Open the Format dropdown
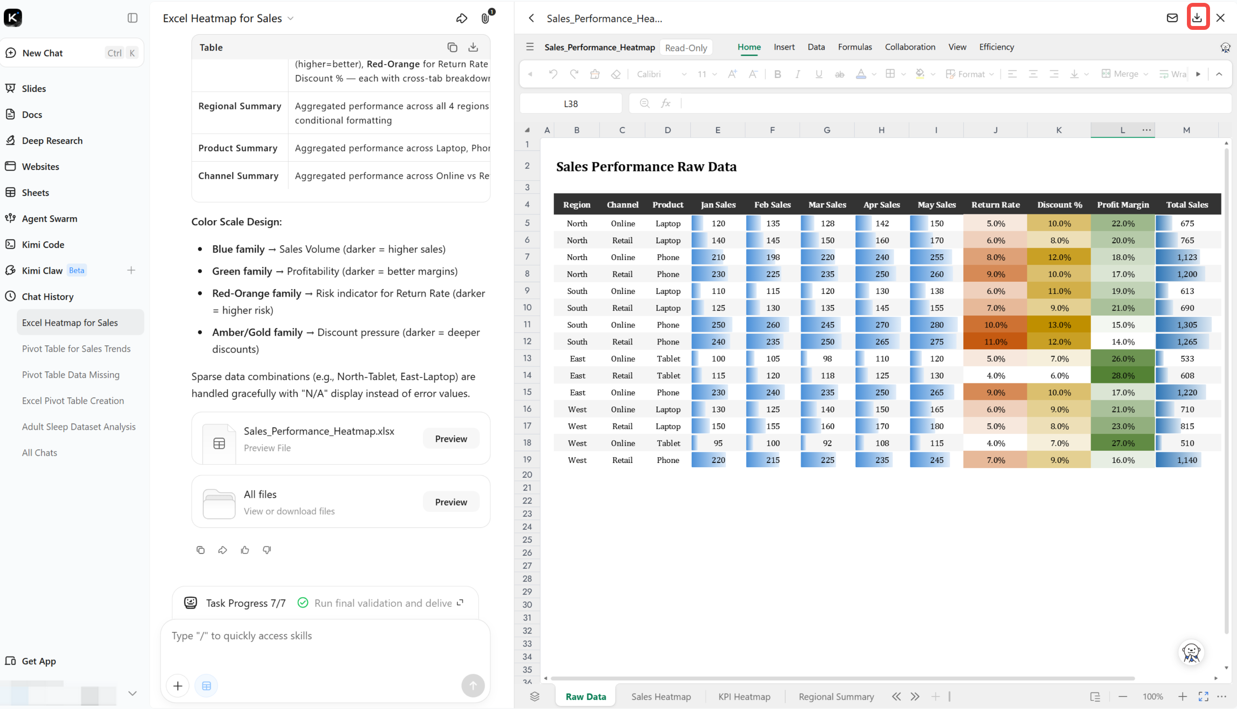The width and height of the screenshot is (1237, 709). click(x=970, y=74)
